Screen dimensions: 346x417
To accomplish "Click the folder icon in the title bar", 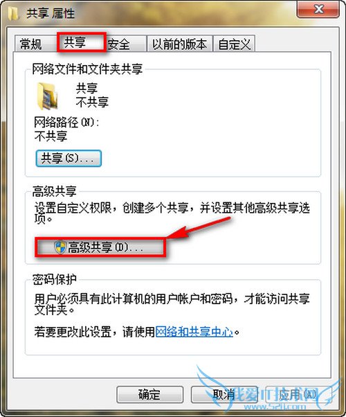I will coord(13,12).
